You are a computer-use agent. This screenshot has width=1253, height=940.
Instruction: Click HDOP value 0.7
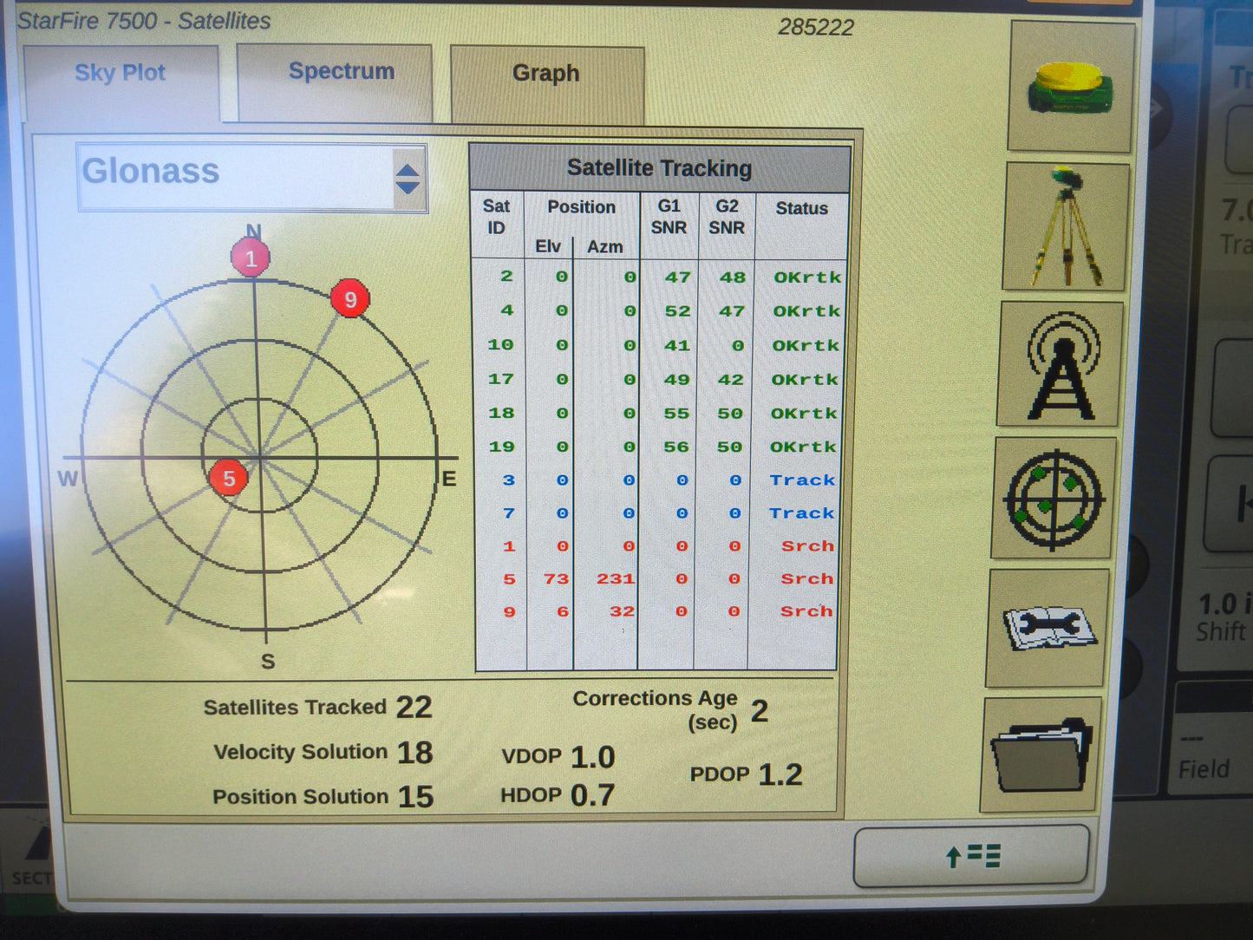[593, 795]
